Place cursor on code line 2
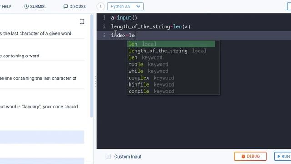 pos(151,26)
